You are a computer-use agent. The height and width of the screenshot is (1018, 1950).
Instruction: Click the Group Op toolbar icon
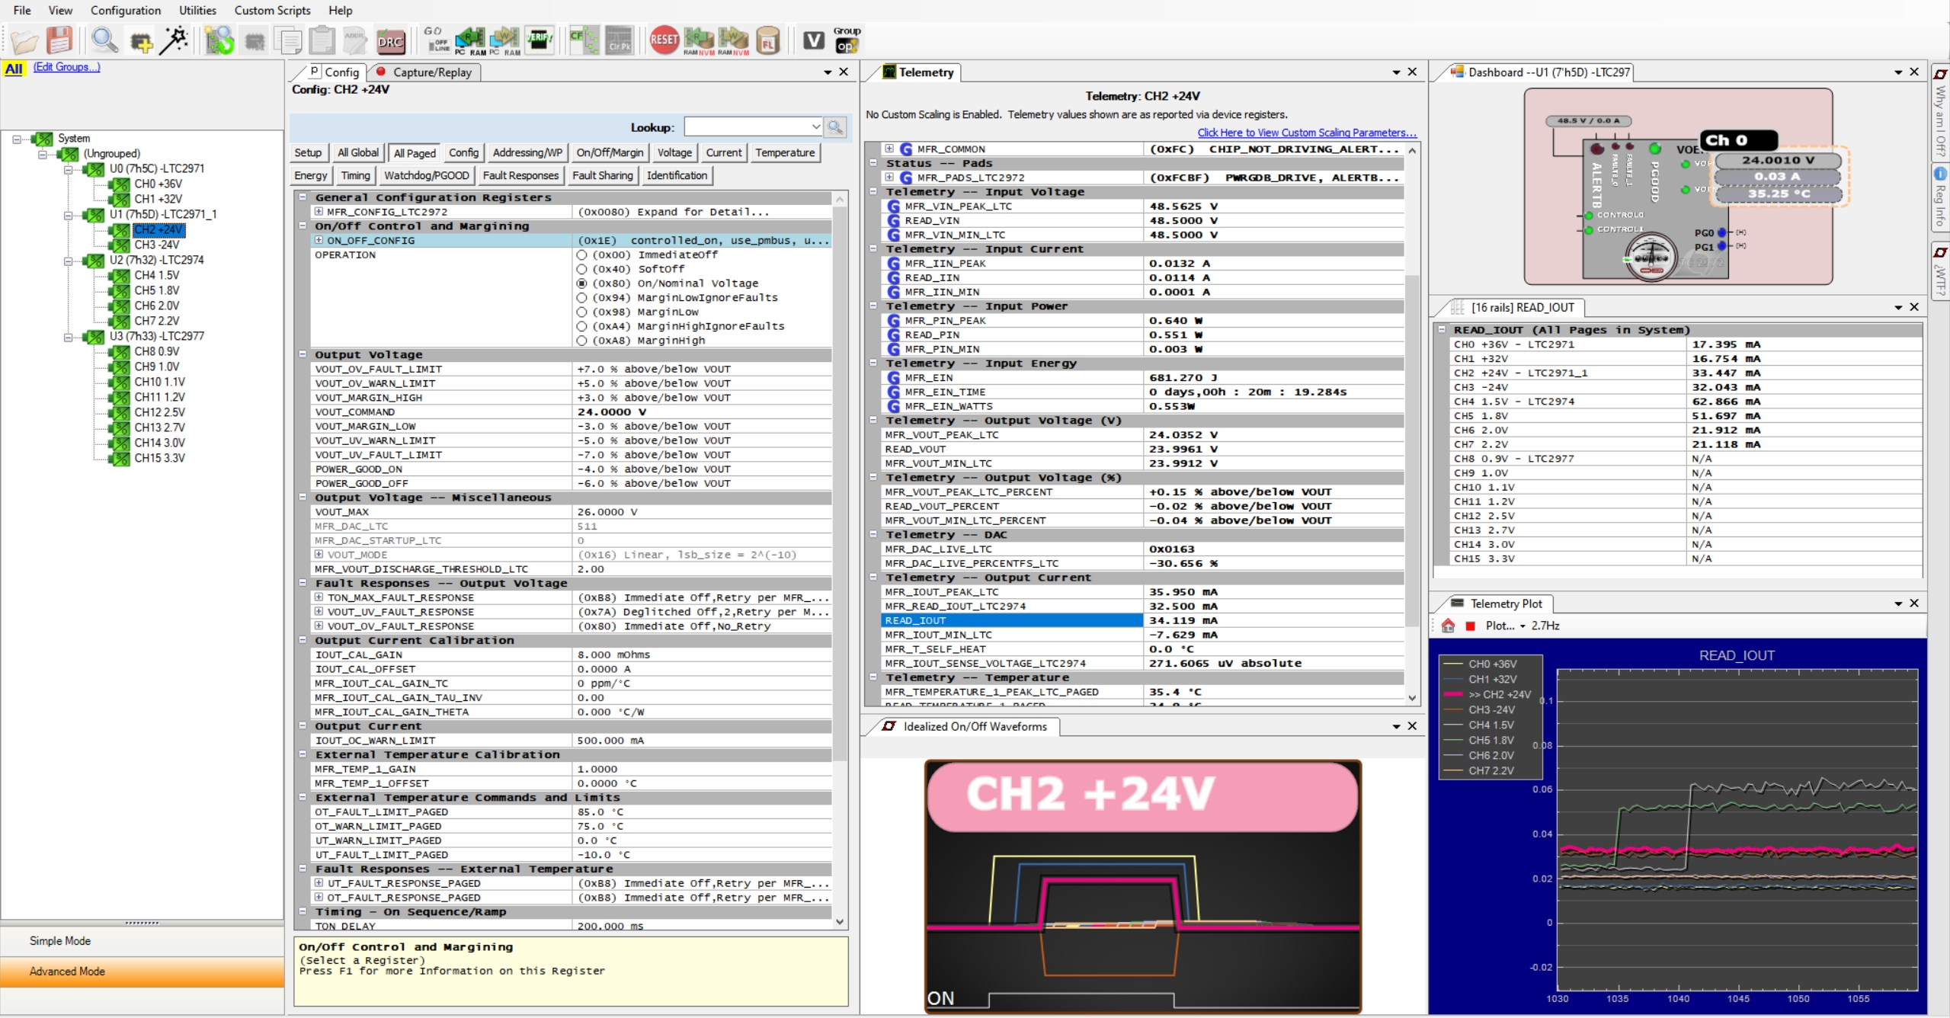pyautogui.click(x=846, y=40)
